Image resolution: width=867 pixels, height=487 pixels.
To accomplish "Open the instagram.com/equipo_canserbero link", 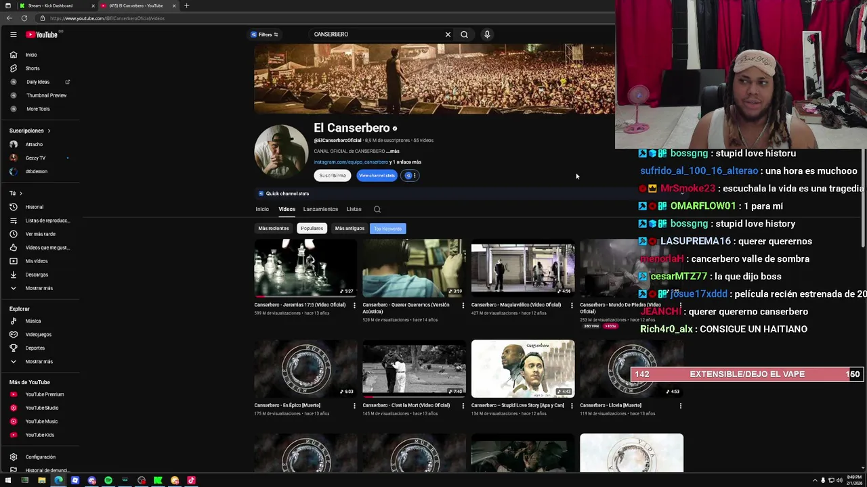I will point(351,162).
